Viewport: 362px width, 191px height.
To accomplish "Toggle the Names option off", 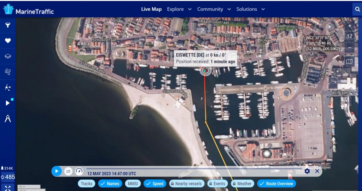I will pos(110,184).
